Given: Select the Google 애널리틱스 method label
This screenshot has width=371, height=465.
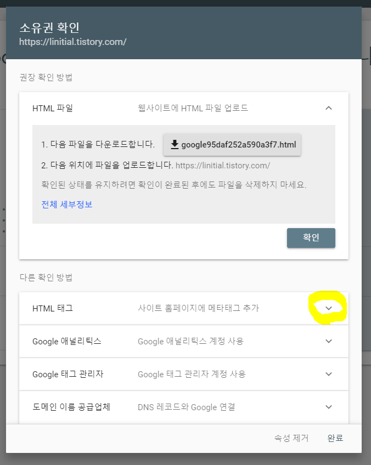Looking at the screenshot, I should tap(67, 341).
